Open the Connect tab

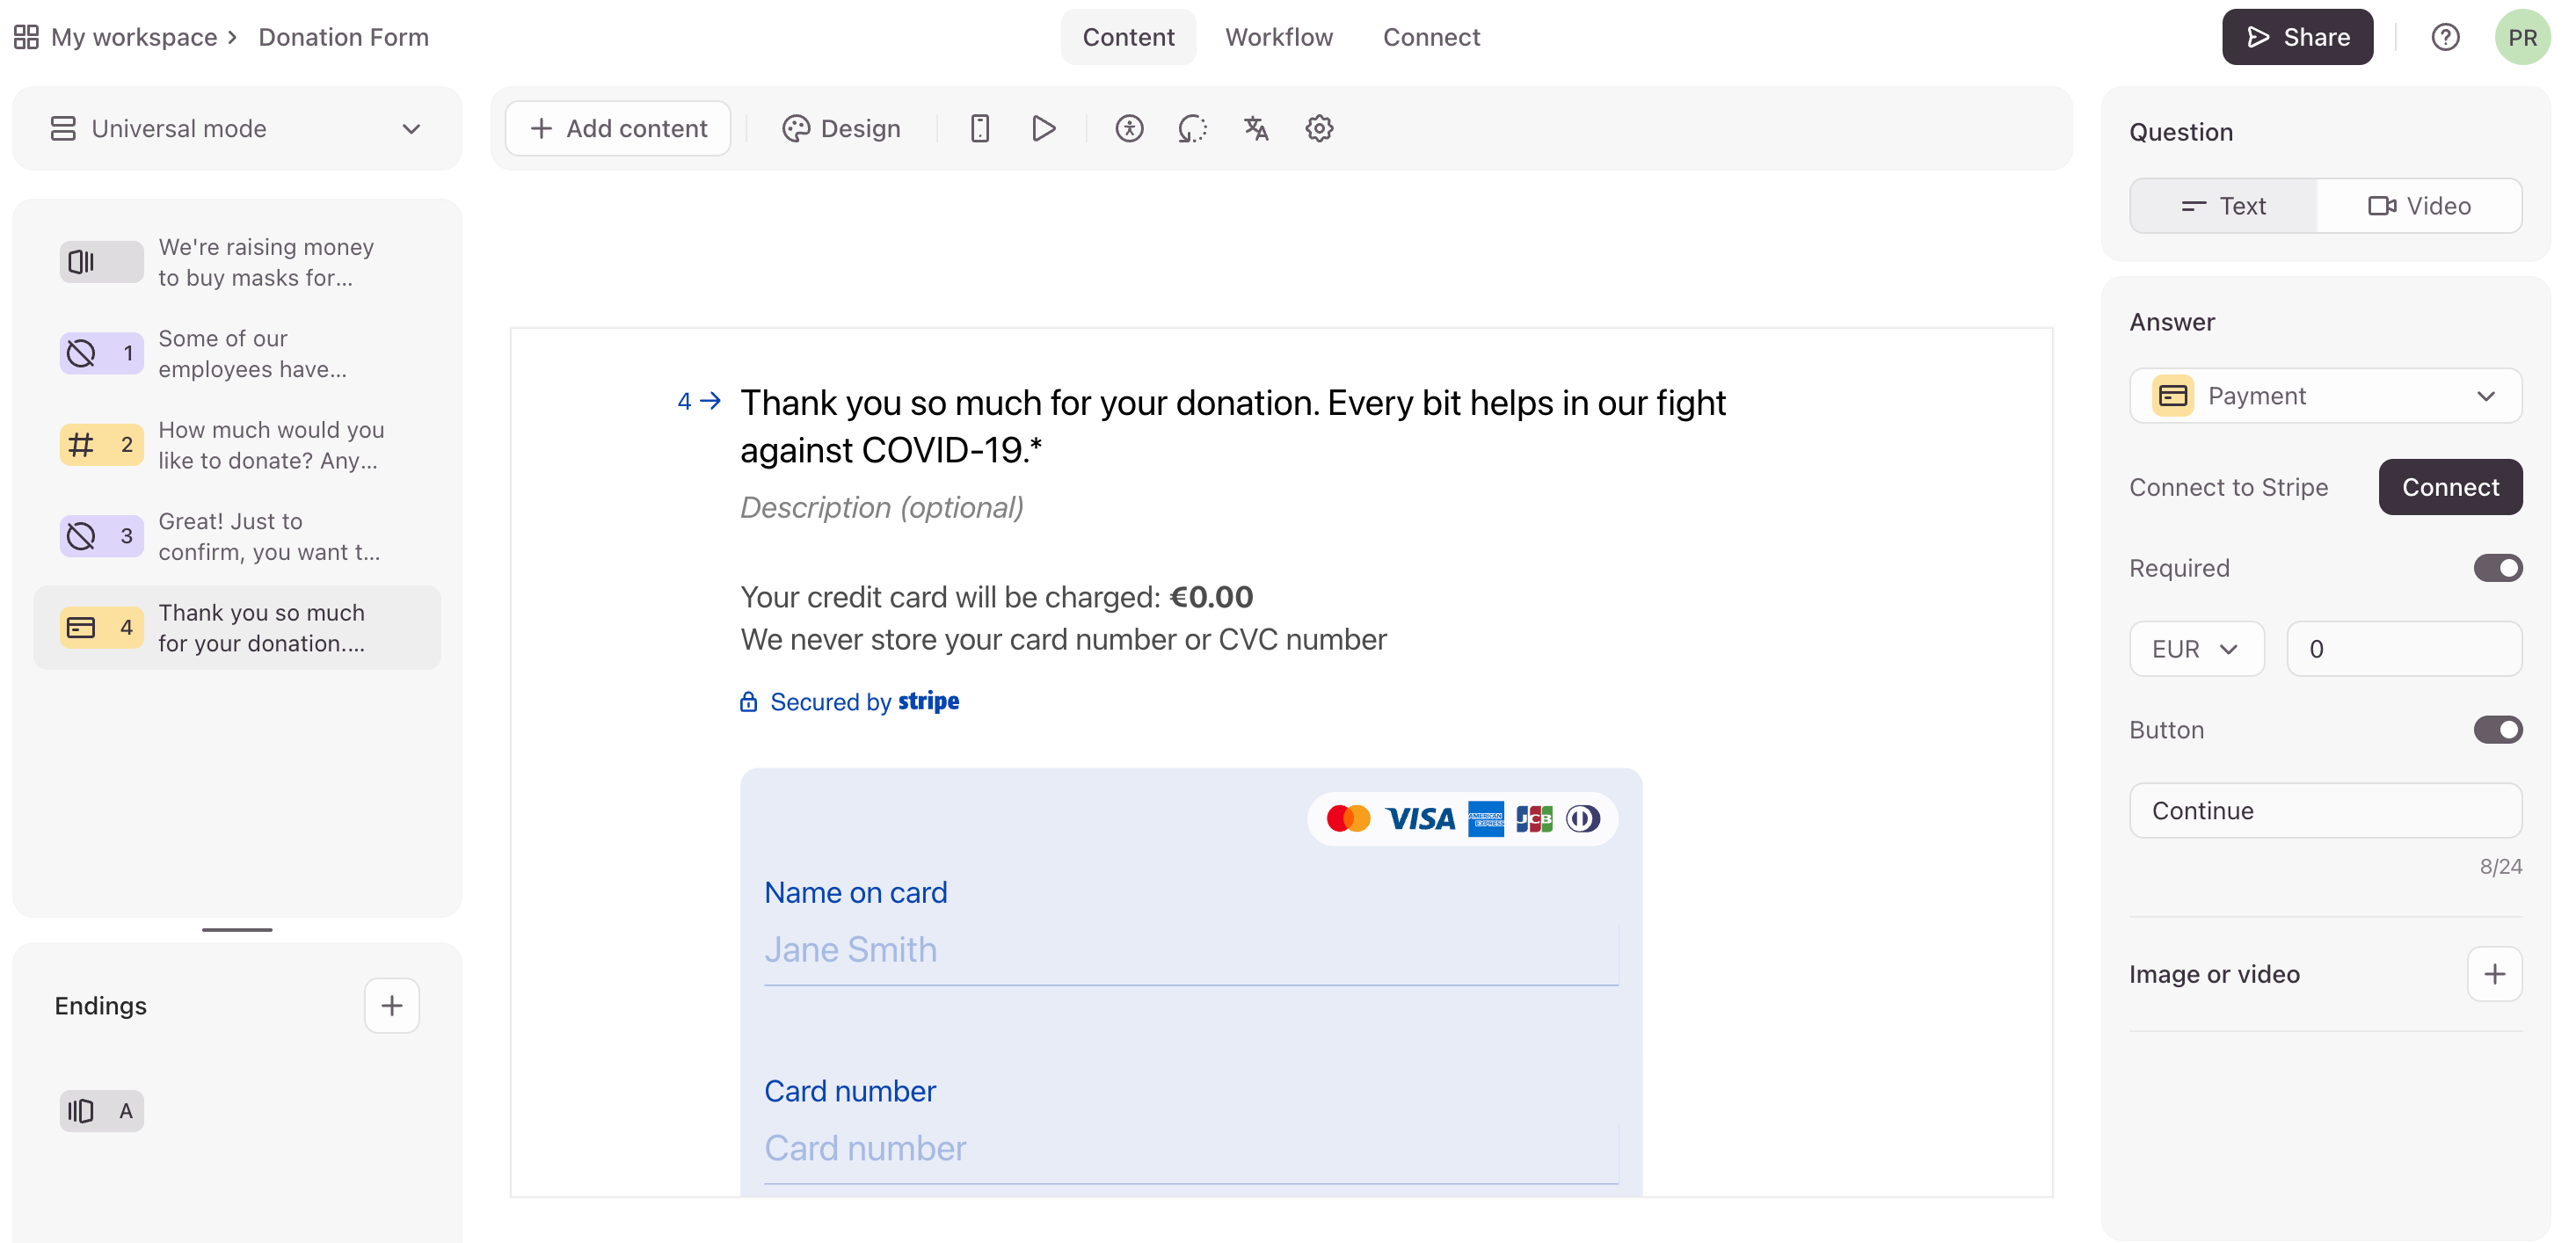click(1431, 37)
